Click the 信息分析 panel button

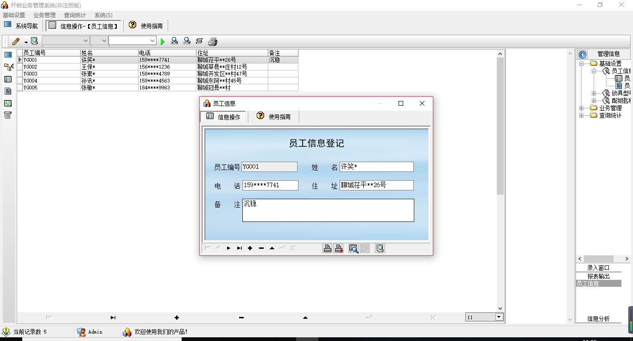click(598, 319)
